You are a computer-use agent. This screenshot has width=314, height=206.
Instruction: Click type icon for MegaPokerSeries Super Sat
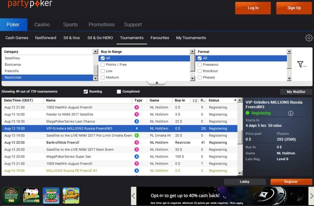tap(136, 157)
